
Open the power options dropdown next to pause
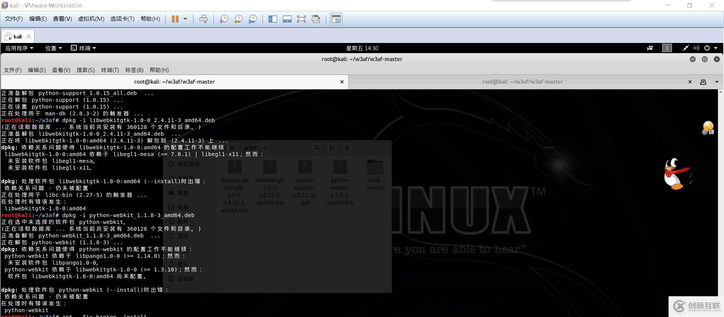tap(185, 19)
